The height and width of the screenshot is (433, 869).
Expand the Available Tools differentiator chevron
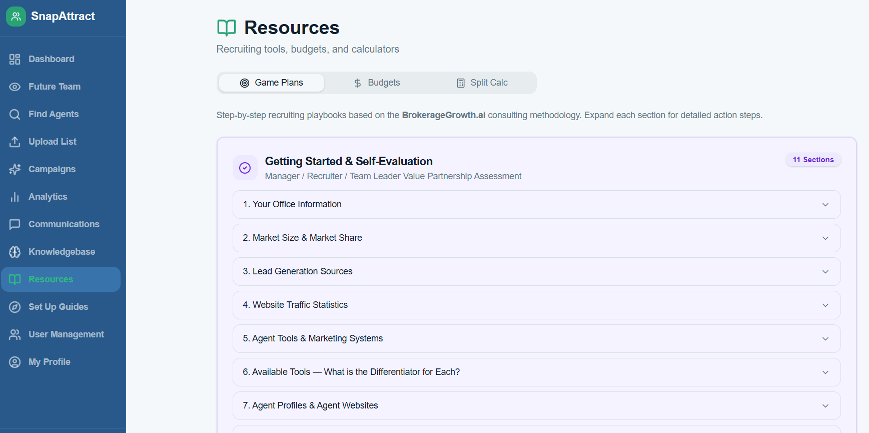pos(825,372)
